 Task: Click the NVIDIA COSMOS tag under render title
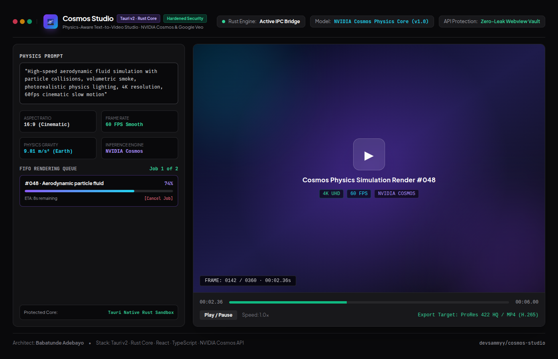[397, 194]
